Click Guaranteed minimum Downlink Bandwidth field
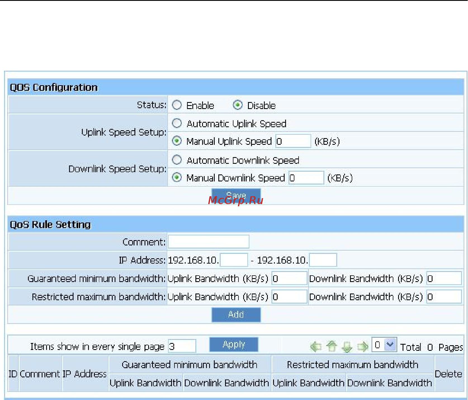Viewport: 468px width, 400px height. [x=444, y=278]
